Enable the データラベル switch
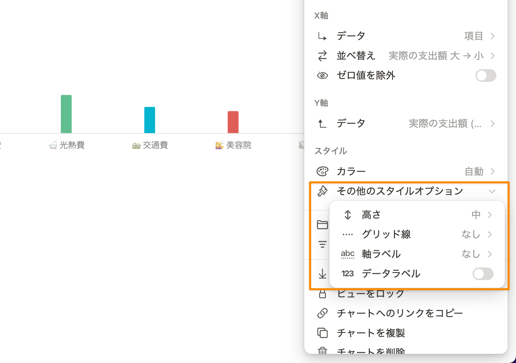Image resolution: width=516 pixels, height=363 pixels. coord(483,274)
